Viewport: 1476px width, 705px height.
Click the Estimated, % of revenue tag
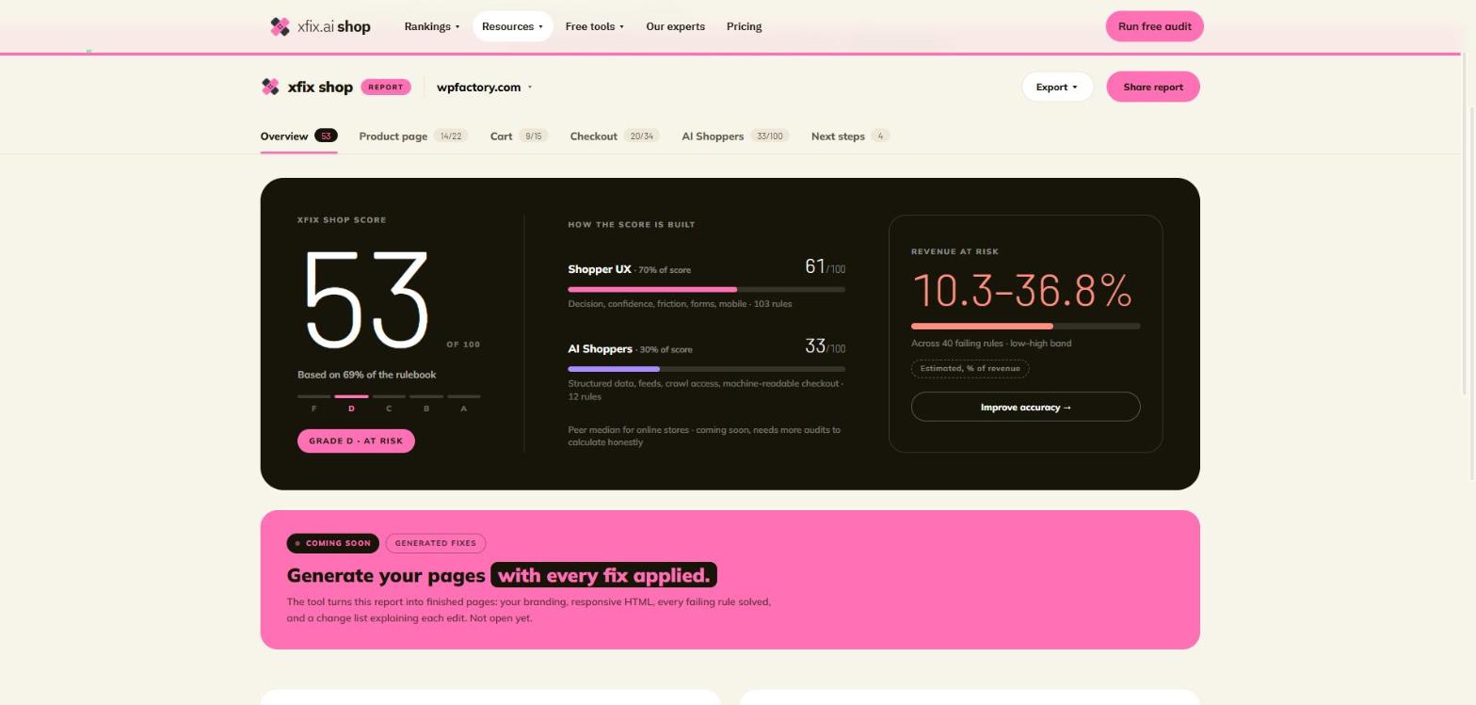point(970,368)
